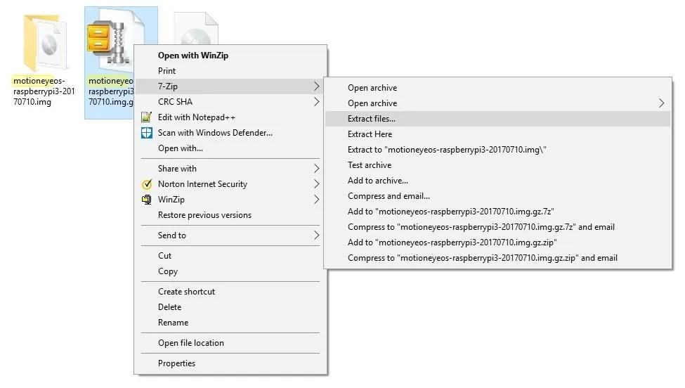Expand the CRC SHA submenu arrow
This screenshot has height=388, width=685.
[316, 102]
